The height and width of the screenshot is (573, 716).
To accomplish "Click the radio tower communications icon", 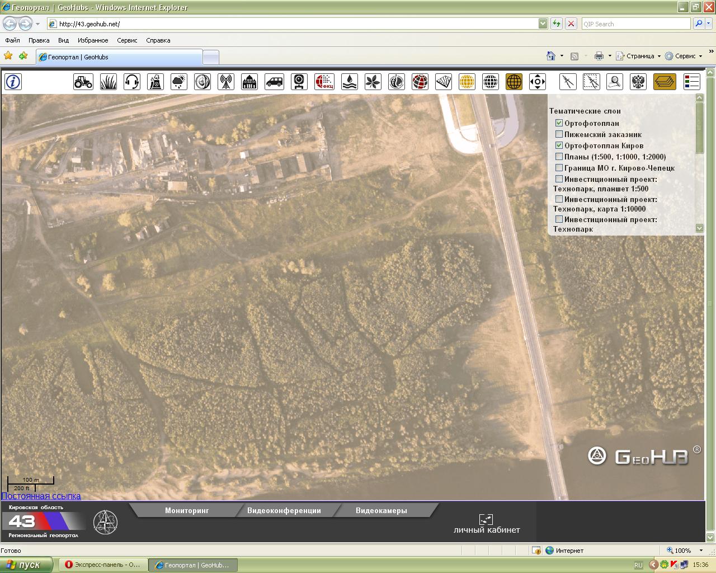I will (x=226, y=82).
